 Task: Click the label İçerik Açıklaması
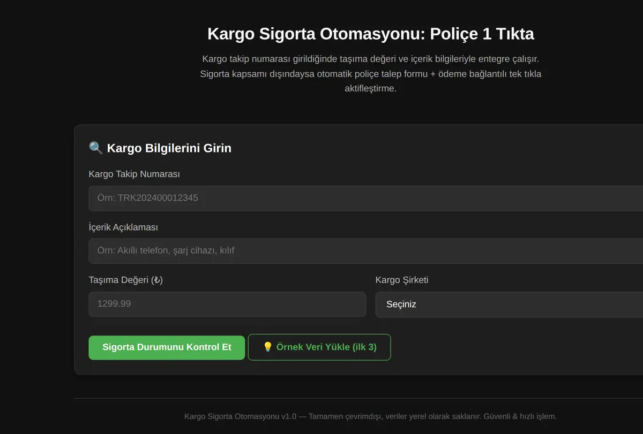(x=123, y=227)
